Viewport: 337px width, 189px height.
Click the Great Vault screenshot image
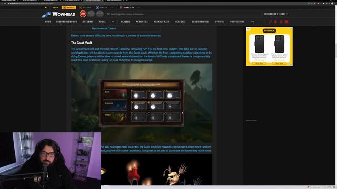[142, 103]
